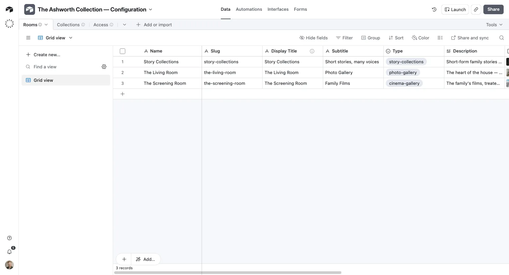Screen dimensions: 509x275
Task: Open help question mark icon
Action: tap(9, 238)
